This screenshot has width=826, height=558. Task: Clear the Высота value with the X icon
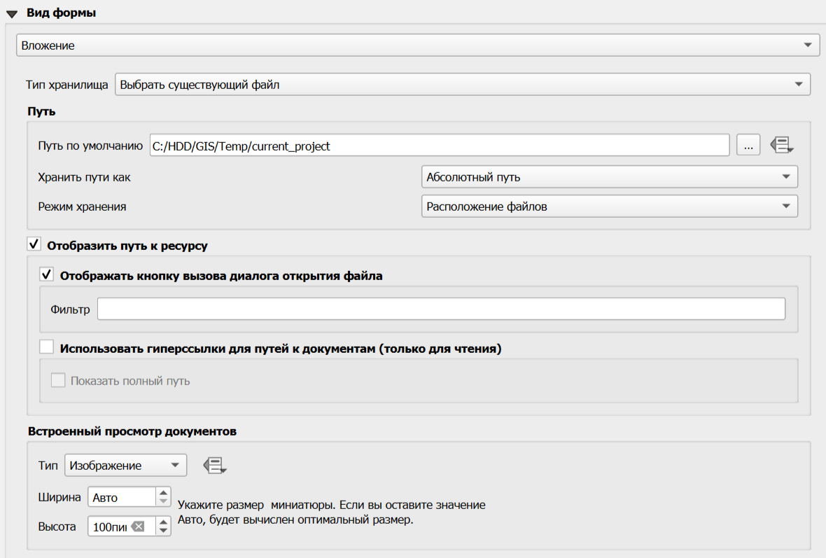tap(138, 526)
